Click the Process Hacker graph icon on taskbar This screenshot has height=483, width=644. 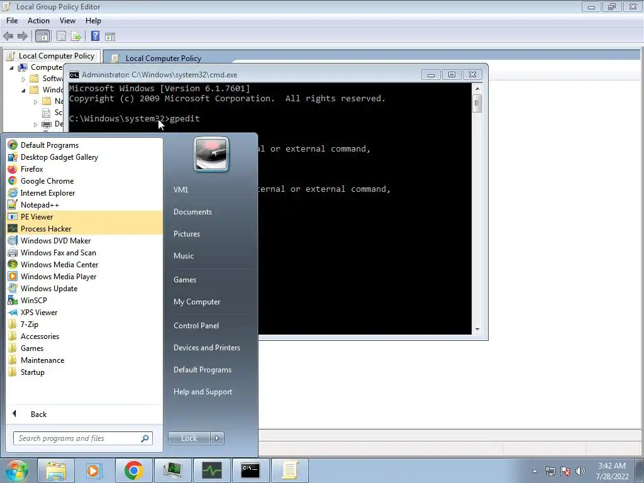(x=211, y=470)
